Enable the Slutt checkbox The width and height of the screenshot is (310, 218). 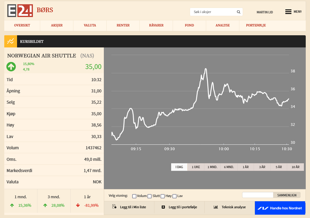click(x=150, y=196)
